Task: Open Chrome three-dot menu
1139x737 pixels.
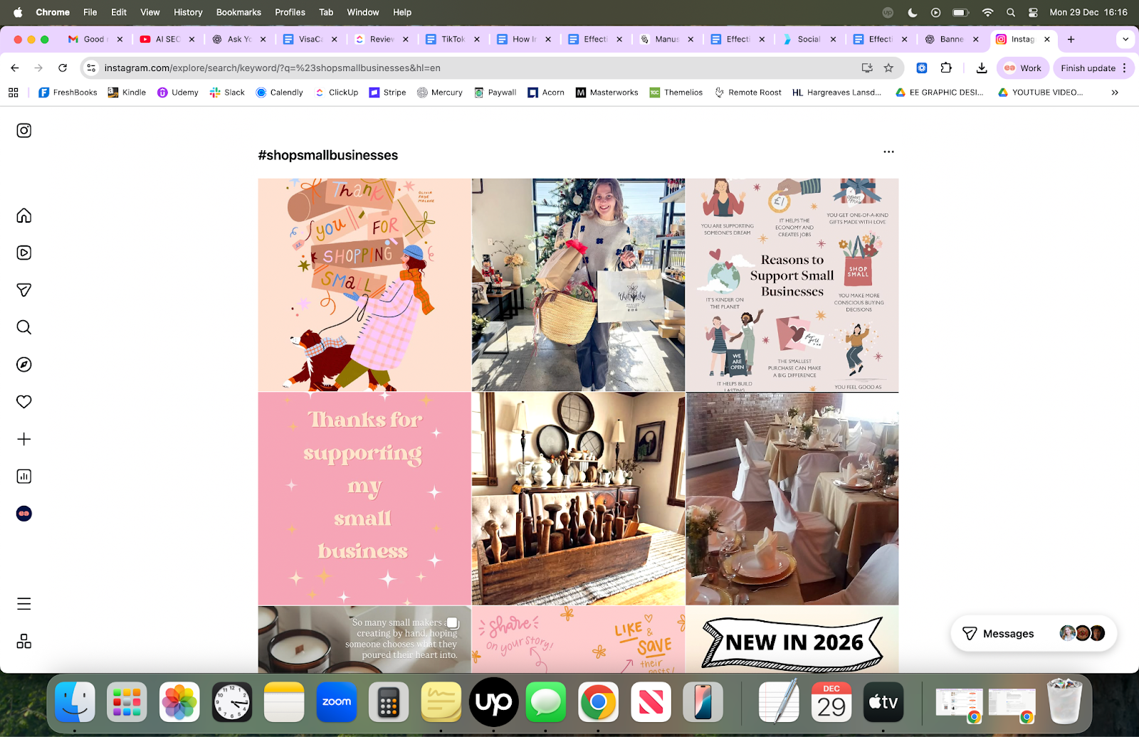Action: tap(1125, 68)
